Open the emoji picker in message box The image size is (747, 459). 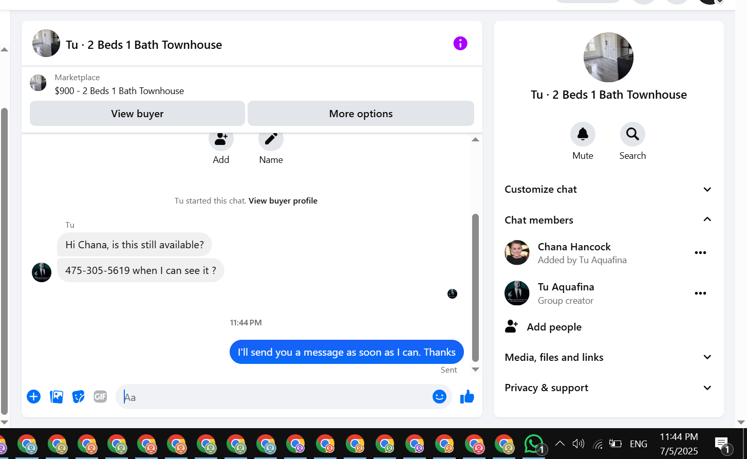coord(439,396)
